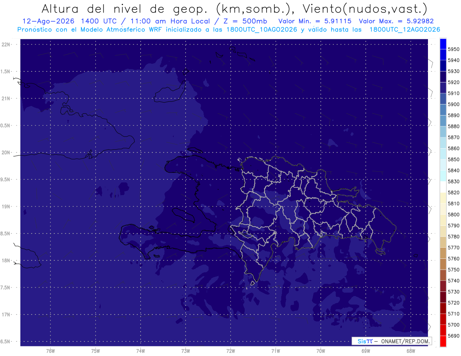This screenshot has height=356, width=461.
Task: Click the 7.5N latitude axis label
Action: 6,288
